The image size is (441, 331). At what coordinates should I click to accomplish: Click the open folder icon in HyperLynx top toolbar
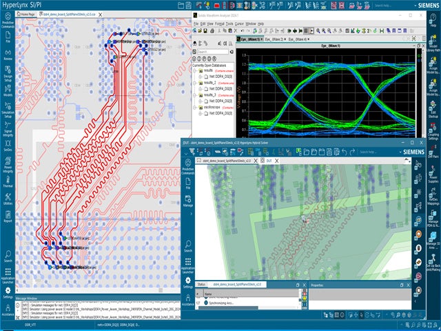[181, 5]
